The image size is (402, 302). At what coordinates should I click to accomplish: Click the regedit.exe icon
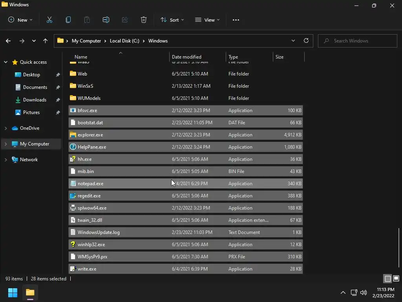pyautogui.click(x=73, y=196)
